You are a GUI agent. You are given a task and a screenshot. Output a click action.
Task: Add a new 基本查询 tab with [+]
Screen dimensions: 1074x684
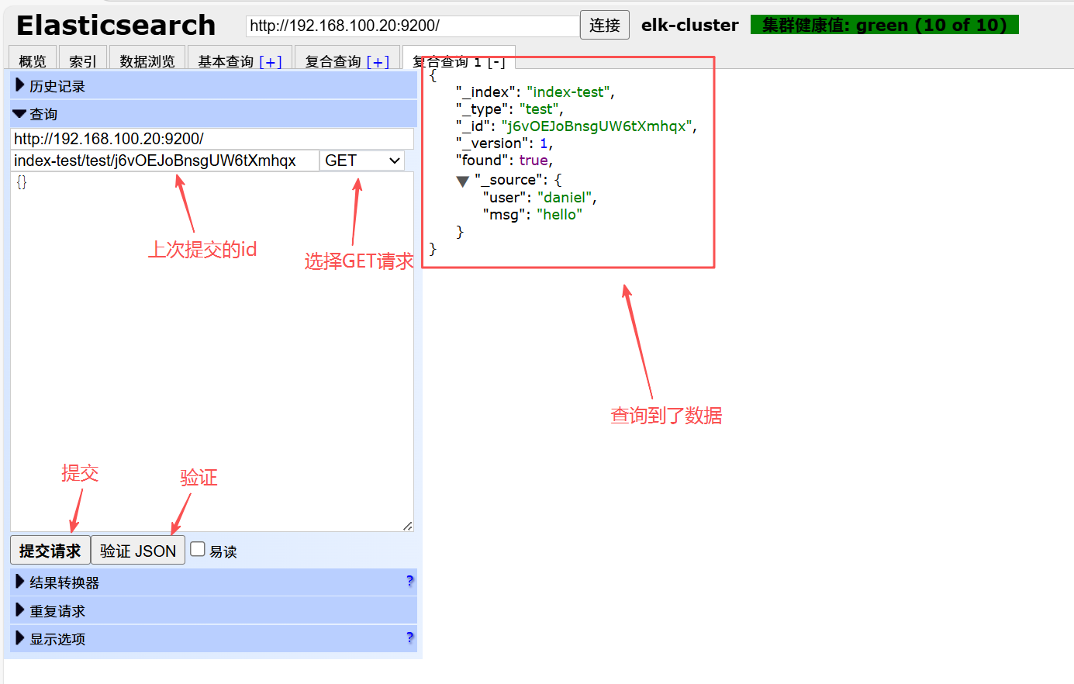point(271,61)
